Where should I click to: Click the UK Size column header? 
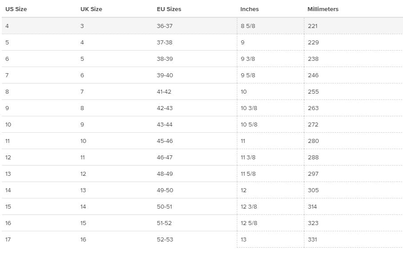(x=91, y=9)
